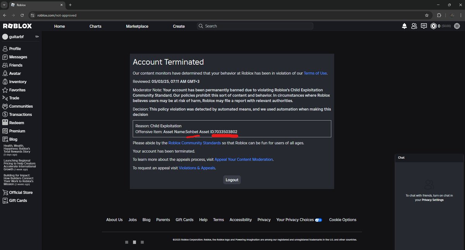The width and height of the screenshot is (465, 250).
Task: Reload the page with the refresh icon
Action: point(22,15)
